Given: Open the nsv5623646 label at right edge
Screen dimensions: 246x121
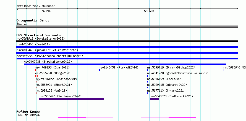Looking at the screenshot, I should [235, 67].
